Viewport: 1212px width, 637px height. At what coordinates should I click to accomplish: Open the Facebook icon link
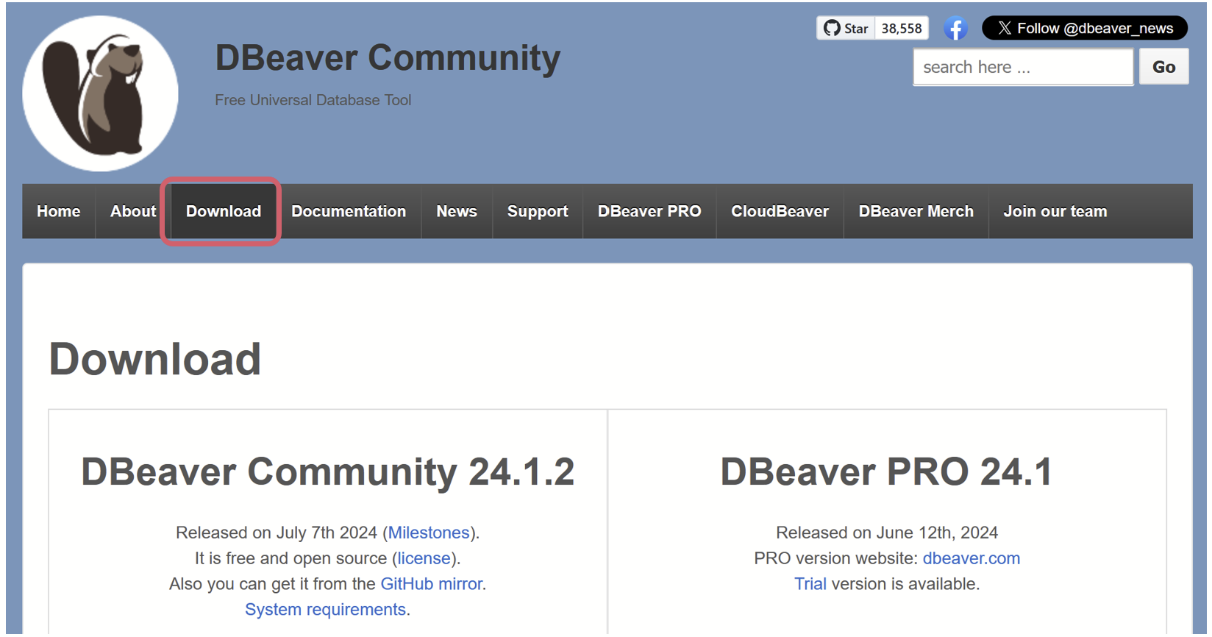pos(955,29)
